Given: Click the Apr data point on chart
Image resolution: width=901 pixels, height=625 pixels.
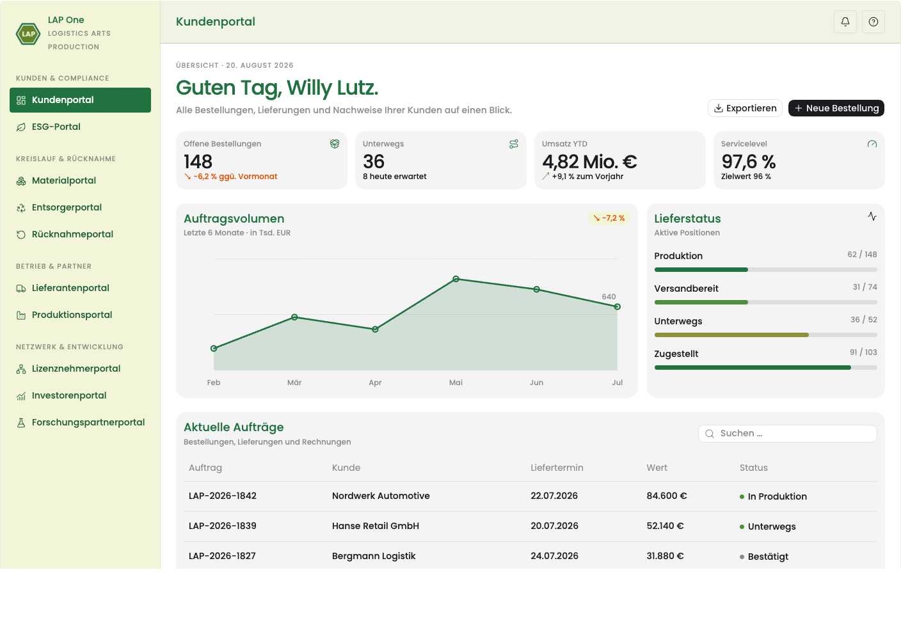Looking at the screenshot, I should [375, 329].
